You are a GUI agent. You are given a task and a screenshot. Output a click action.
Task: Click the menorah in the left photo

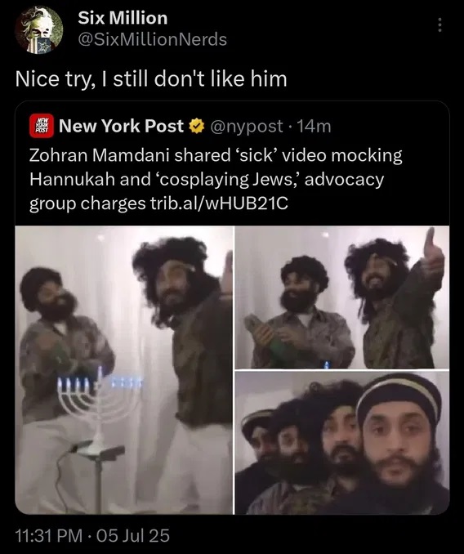(x=99, y=415)
